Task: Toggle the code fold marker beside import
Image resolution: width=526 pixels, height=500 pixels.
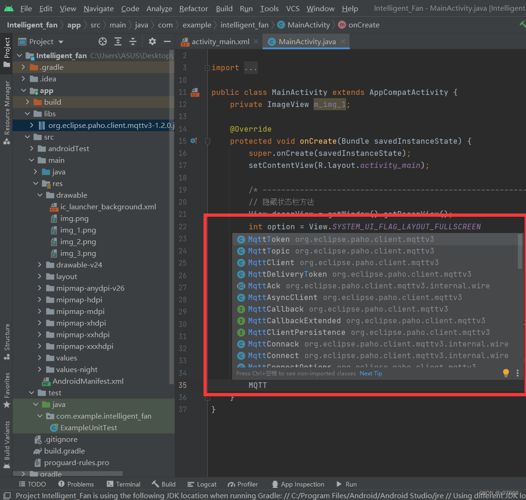Action: coord(207,68)
